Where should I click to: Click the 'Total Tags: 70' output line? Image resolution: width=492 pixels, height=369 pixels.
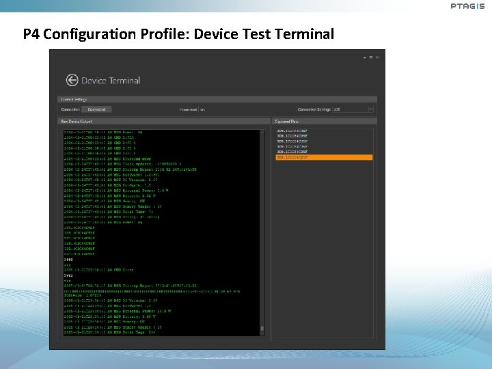pyautogui.click(x=109, y=212)
